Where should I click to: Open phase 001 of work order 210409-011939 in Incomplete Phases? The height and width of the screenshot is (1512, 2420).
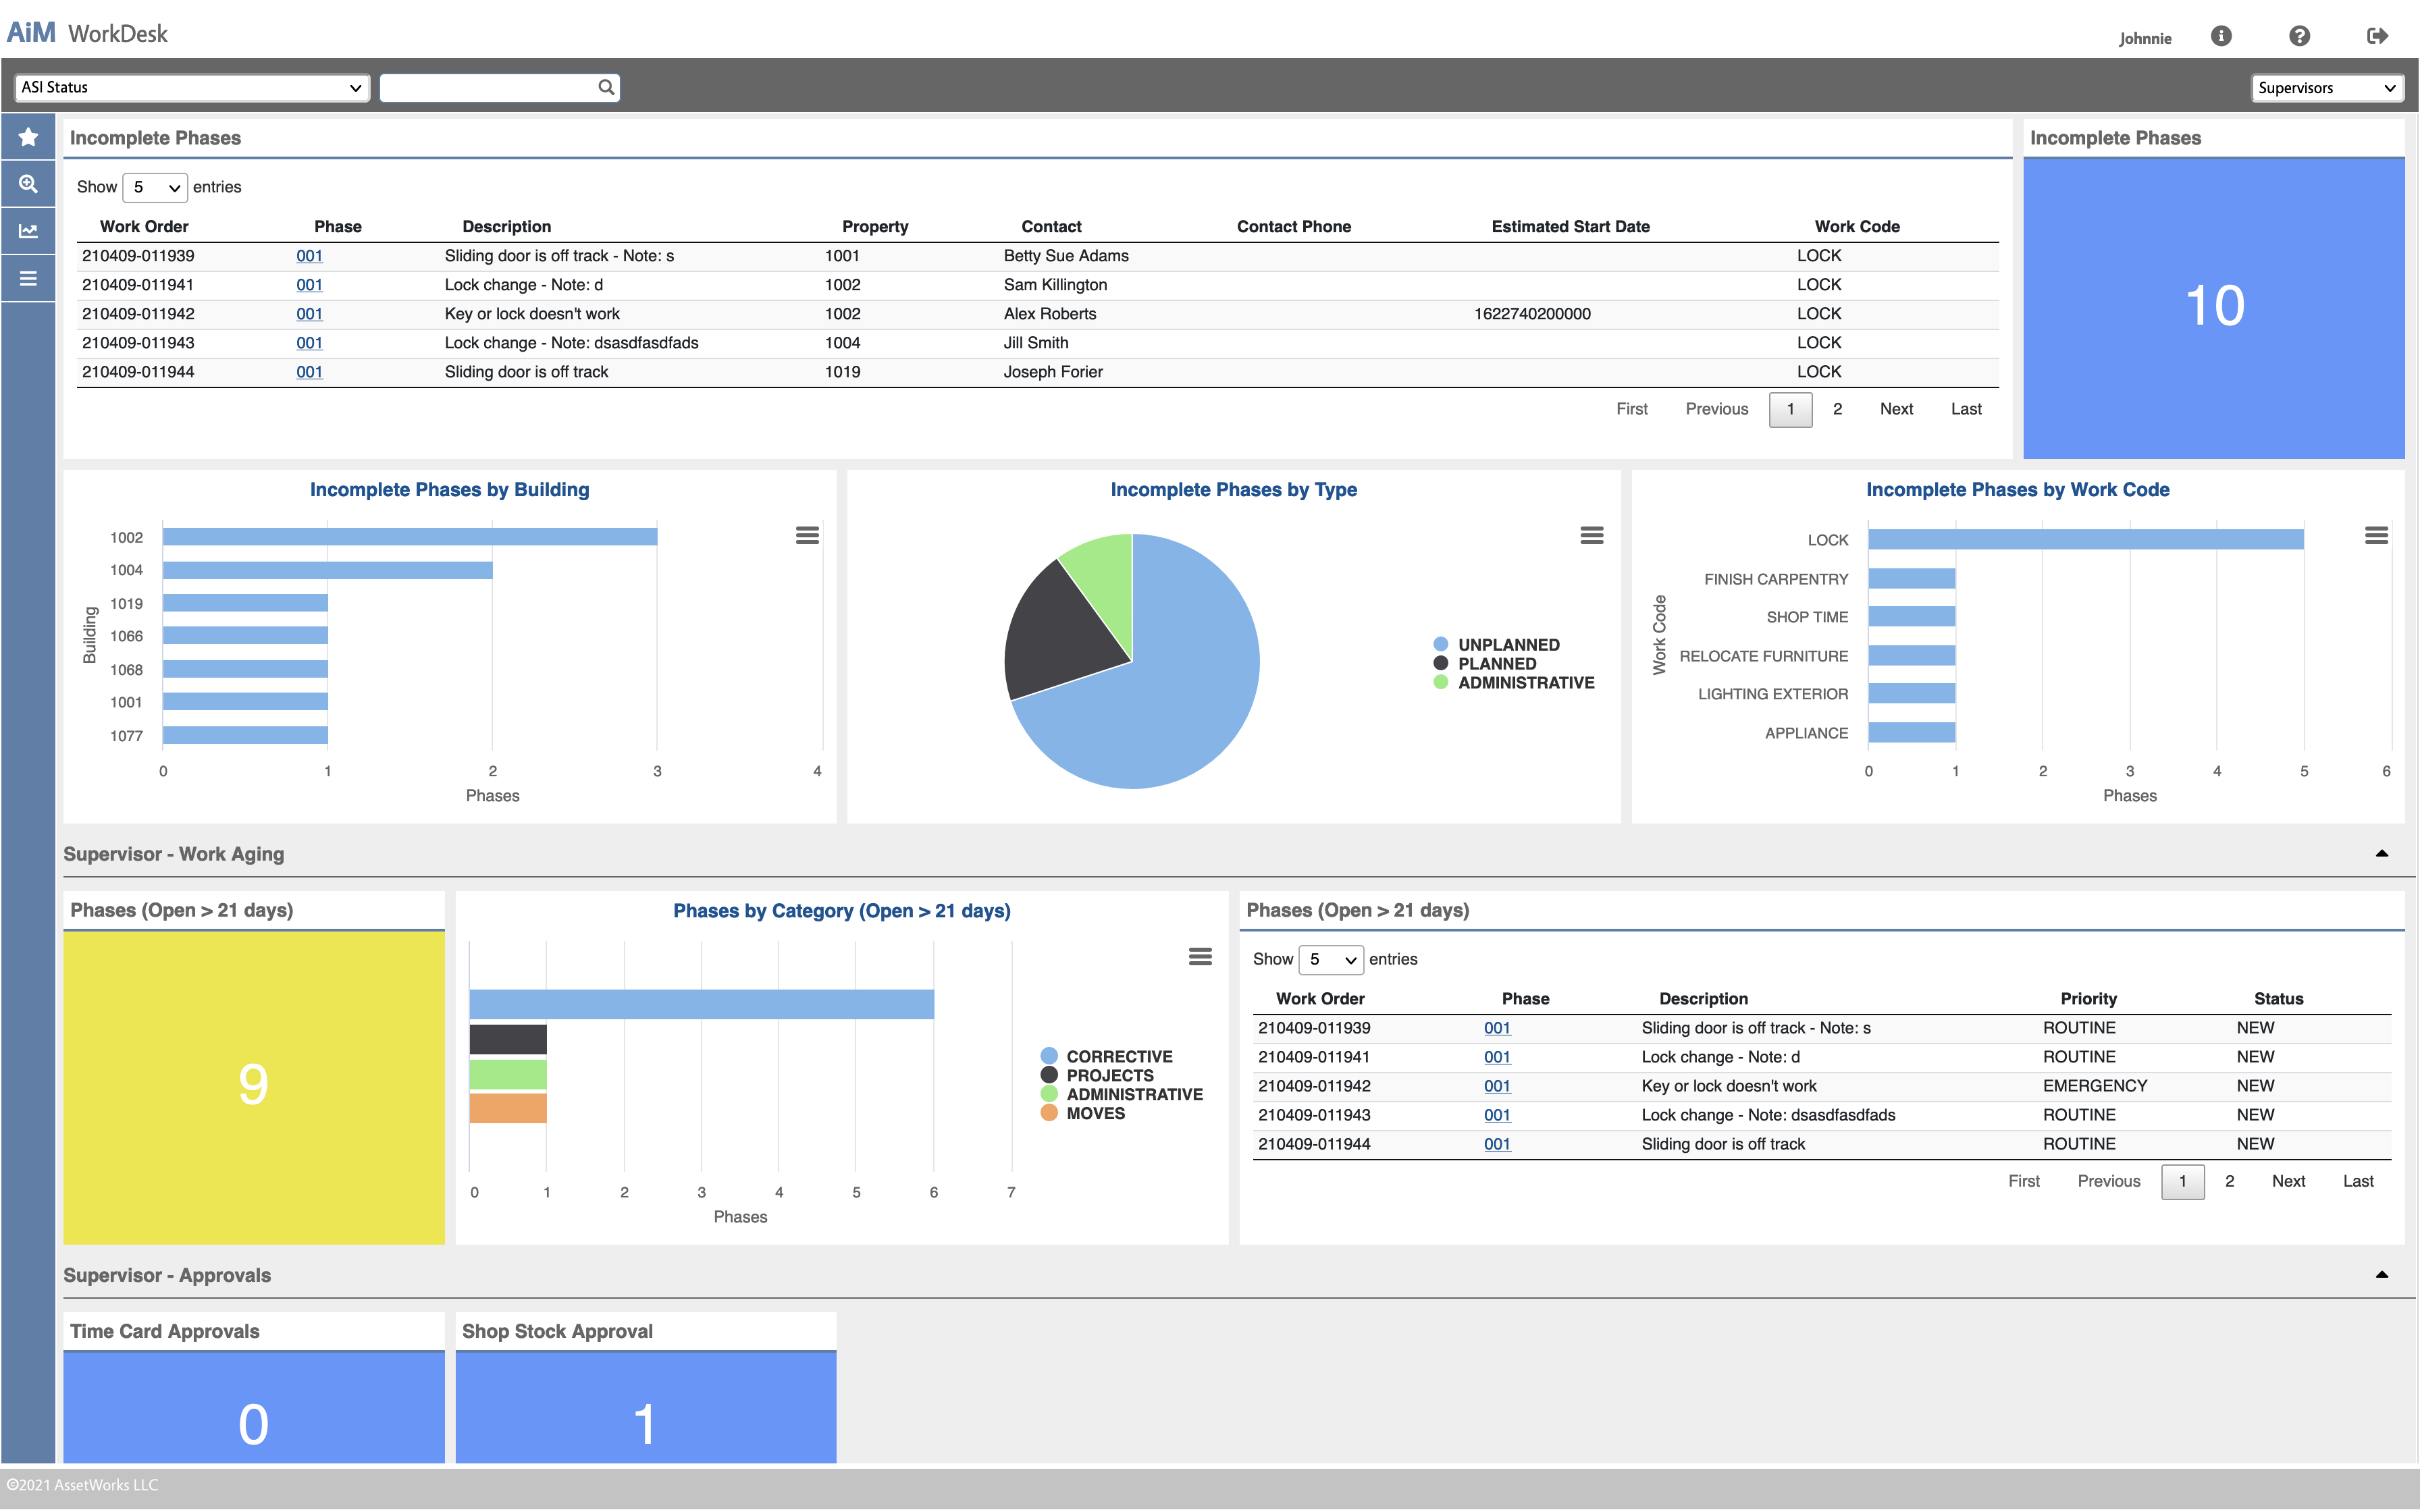click(309, 256)
